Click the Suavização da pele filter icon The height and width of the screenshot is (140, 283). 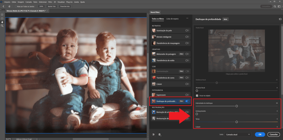(x=154, y=30)
